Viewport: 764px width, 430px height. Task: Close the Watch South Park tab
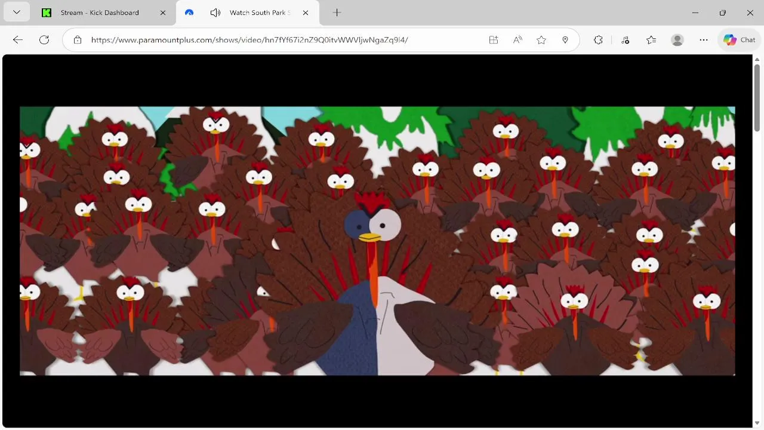[x=306, y=13]
